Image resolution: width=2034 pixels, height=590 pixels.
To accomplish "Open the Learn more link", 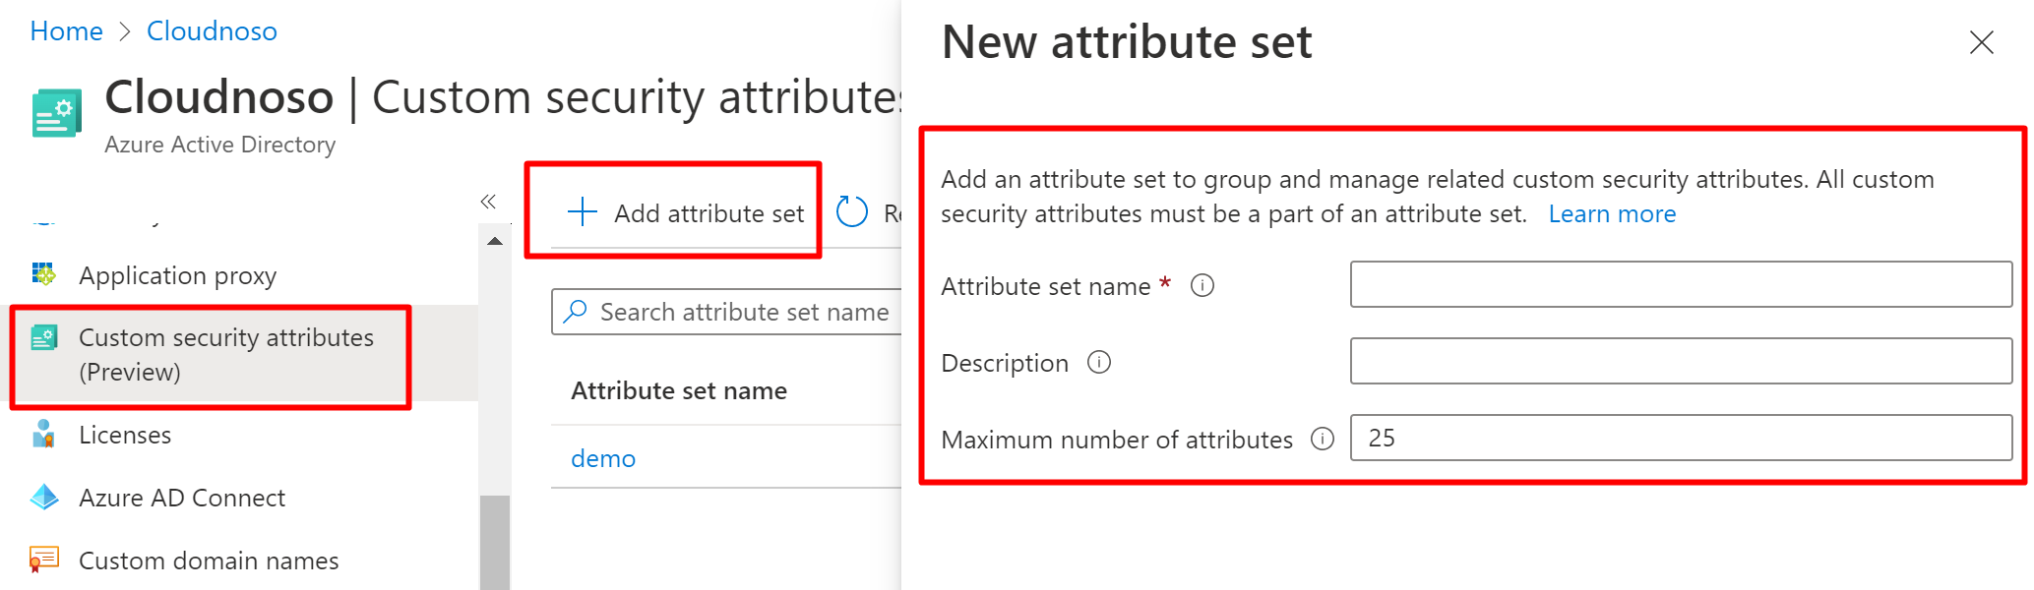I will (1611, 214).
